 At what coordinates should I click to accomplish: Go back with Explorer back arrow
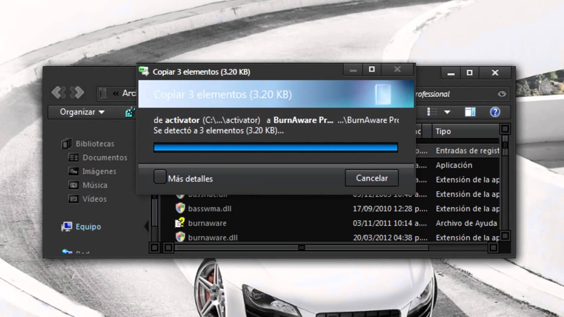coord(59,92)
